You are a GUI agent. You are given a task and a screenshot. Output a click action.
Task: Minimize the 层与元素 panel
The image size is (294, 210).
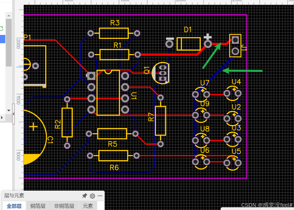pos(100,196)
